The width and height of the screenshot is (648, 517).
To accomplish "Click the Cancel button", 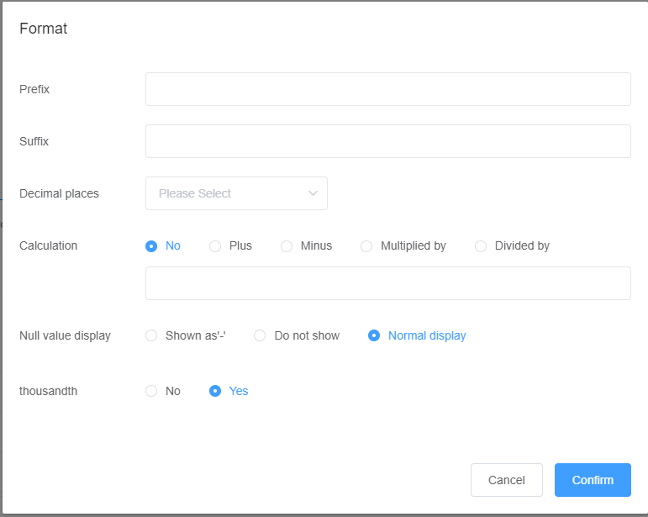I will coord(507,480).
